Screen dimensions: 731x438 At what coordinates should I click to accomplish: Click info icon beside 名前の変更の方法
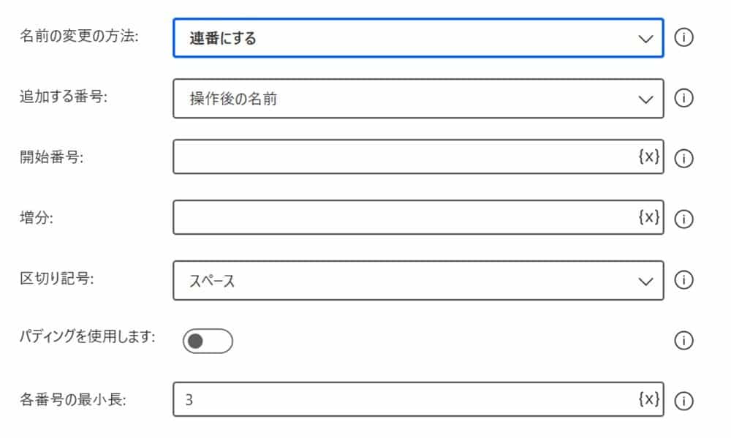[683, 38]
